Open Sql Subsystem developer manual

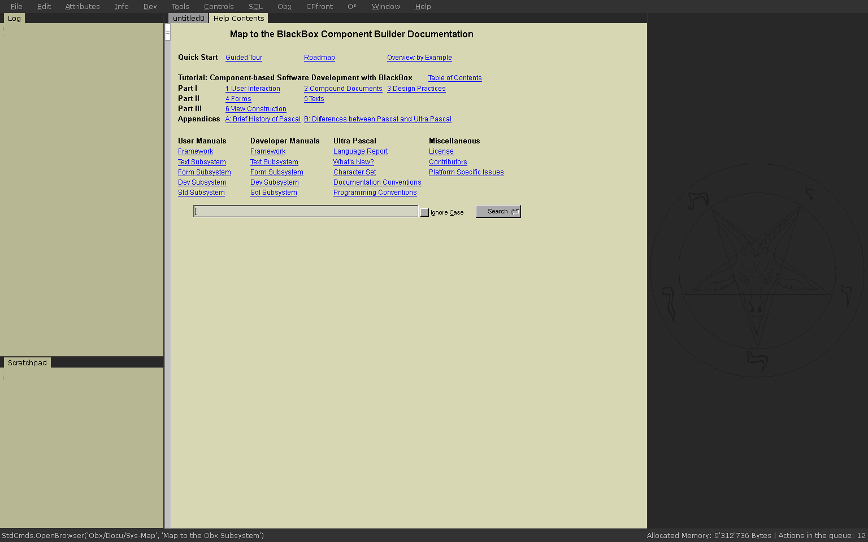tap(274, 193)
